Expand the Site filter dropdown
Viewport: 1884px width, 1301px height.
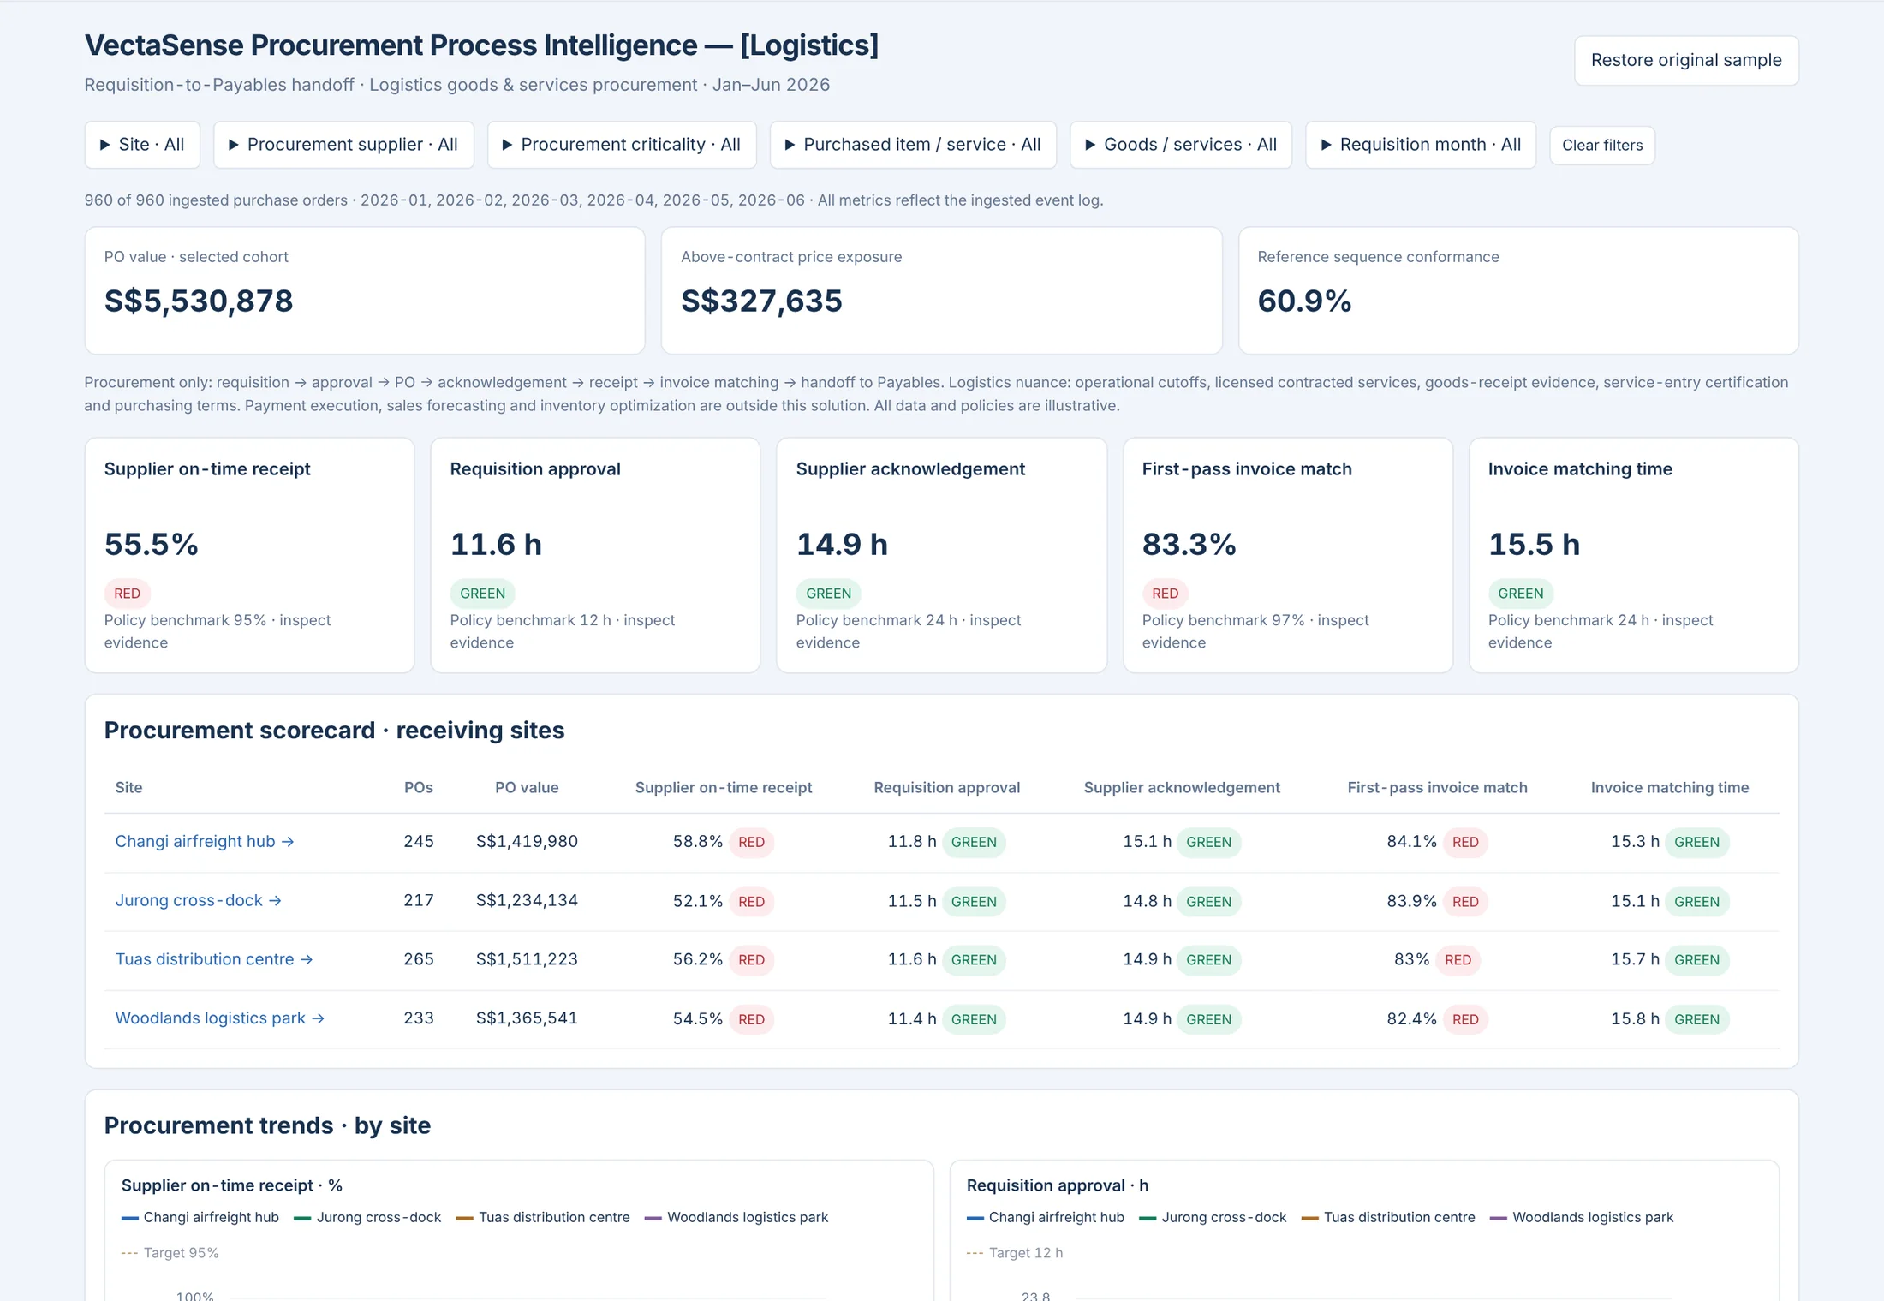point(142,145)
